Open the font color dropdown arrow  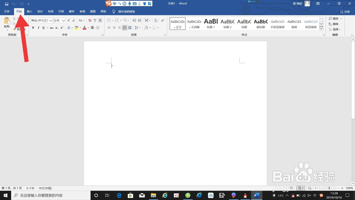88,28
